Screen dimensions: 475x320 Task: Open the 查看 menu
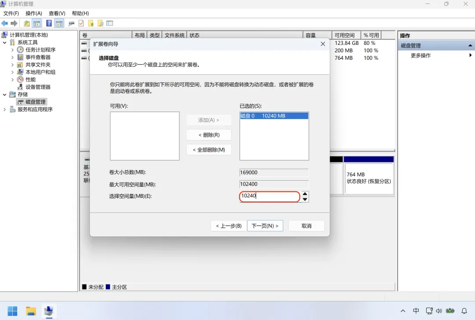click(x=56, y=13)
